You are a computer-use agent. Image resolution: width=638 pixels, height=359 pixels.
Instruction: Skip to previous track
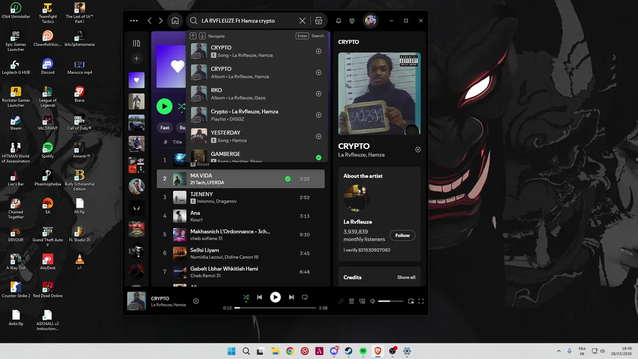[x=259, y=297]
